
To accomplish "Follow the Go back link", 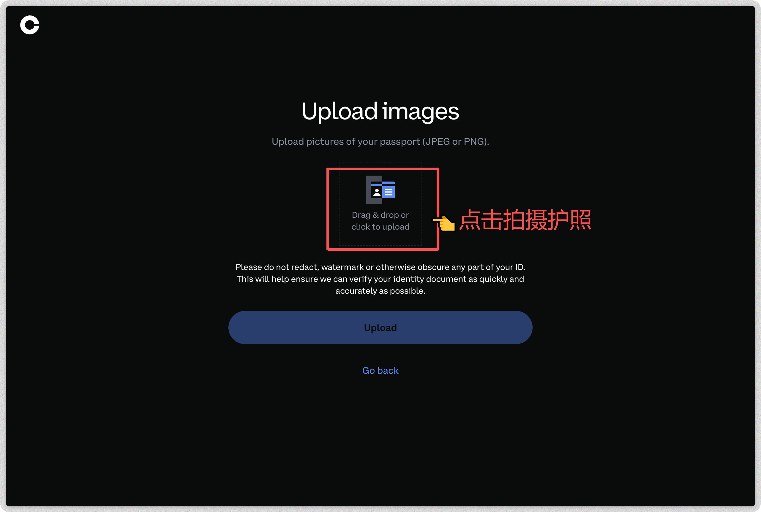I will point(380,370).
